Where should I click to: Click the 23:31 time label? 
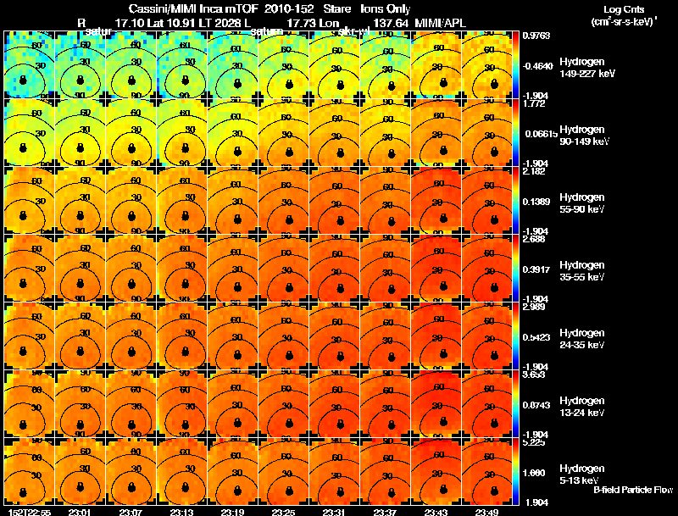pos(334,512)
